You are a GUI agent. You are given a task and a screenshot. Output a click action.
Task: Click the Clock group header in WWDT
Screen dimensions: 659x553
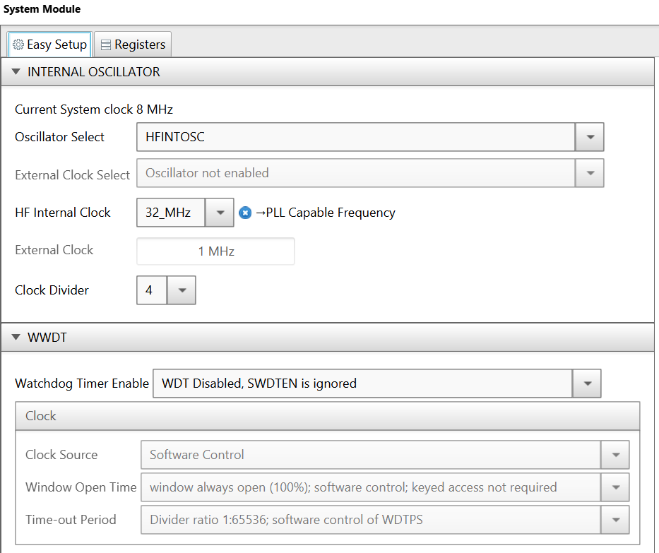click(x=328, y=416)
